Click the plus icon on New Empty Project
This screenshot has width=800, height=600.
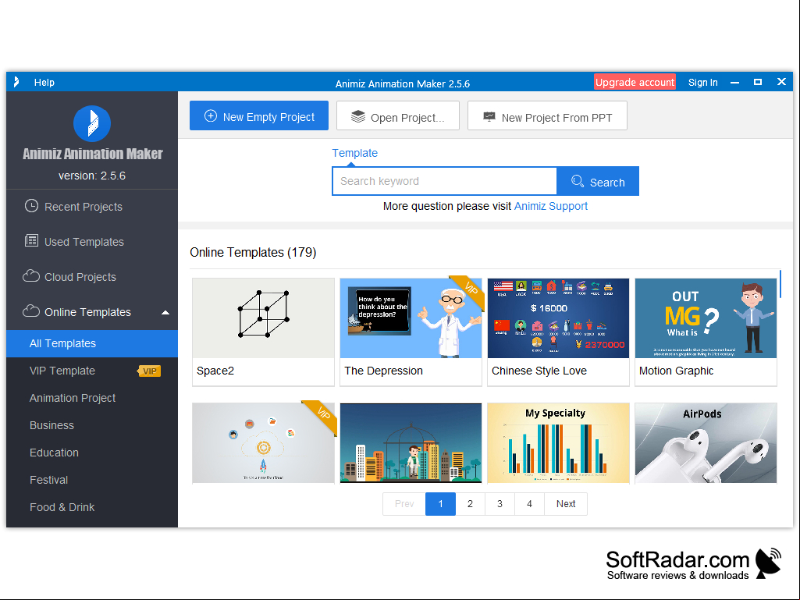point(210,116)
